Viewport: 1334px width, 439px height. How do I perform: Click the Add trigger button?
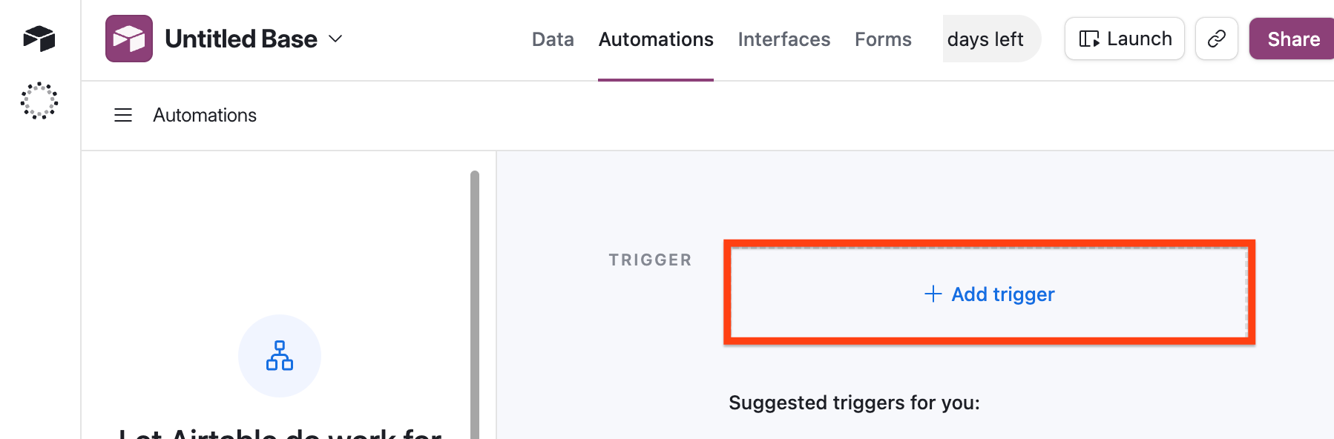(x=989, y=294)
